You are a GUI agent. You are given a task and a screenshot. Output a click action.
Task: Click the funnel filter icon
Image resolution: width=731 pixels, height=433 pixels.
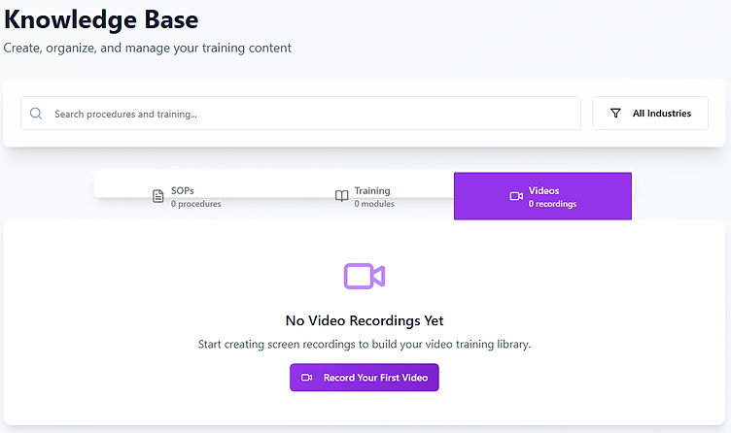(x=615, y=114)
